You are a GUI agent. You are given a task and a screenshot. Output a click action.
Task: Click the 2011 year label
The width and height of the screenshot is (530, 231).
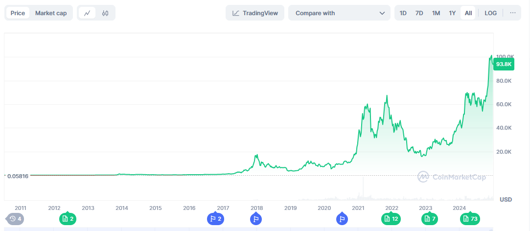(x=21, y=208)
